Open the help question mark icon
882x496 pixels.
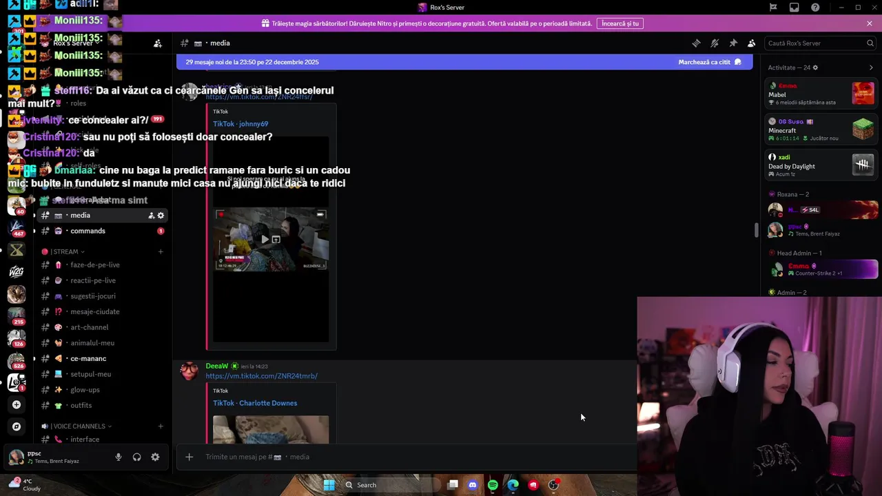[x=816, y=8]
